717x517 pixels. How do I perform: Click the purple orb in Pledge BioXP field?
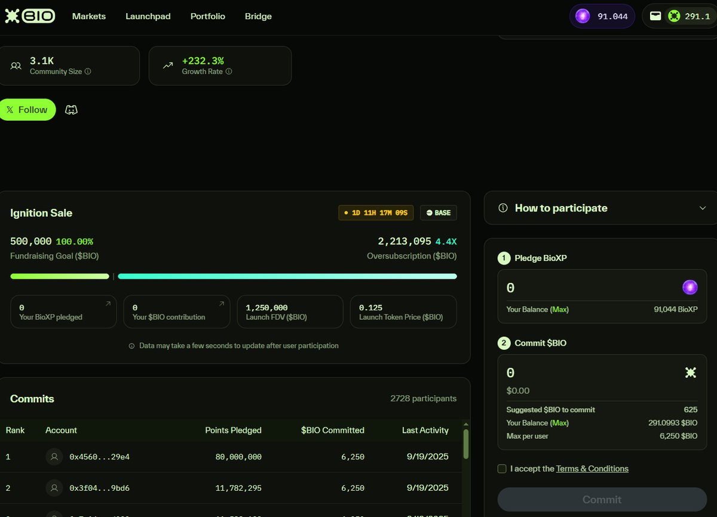coord(690,288)
